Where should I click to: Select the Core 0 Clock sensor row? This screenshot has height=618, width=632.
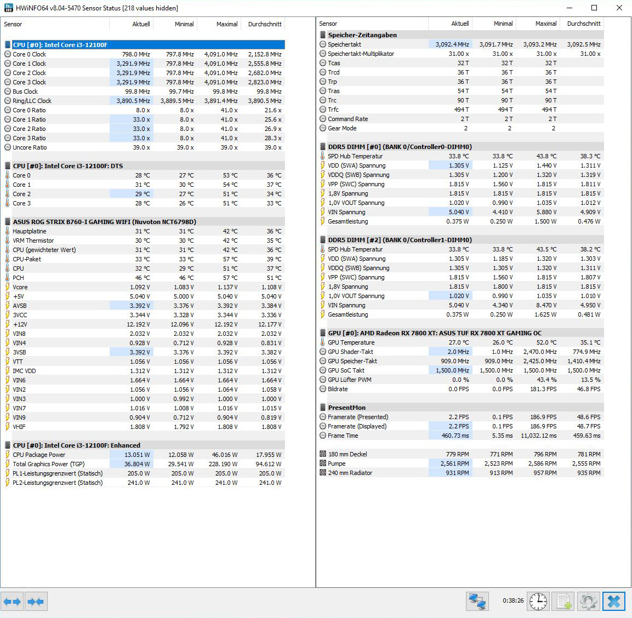[x=30, y=54]
